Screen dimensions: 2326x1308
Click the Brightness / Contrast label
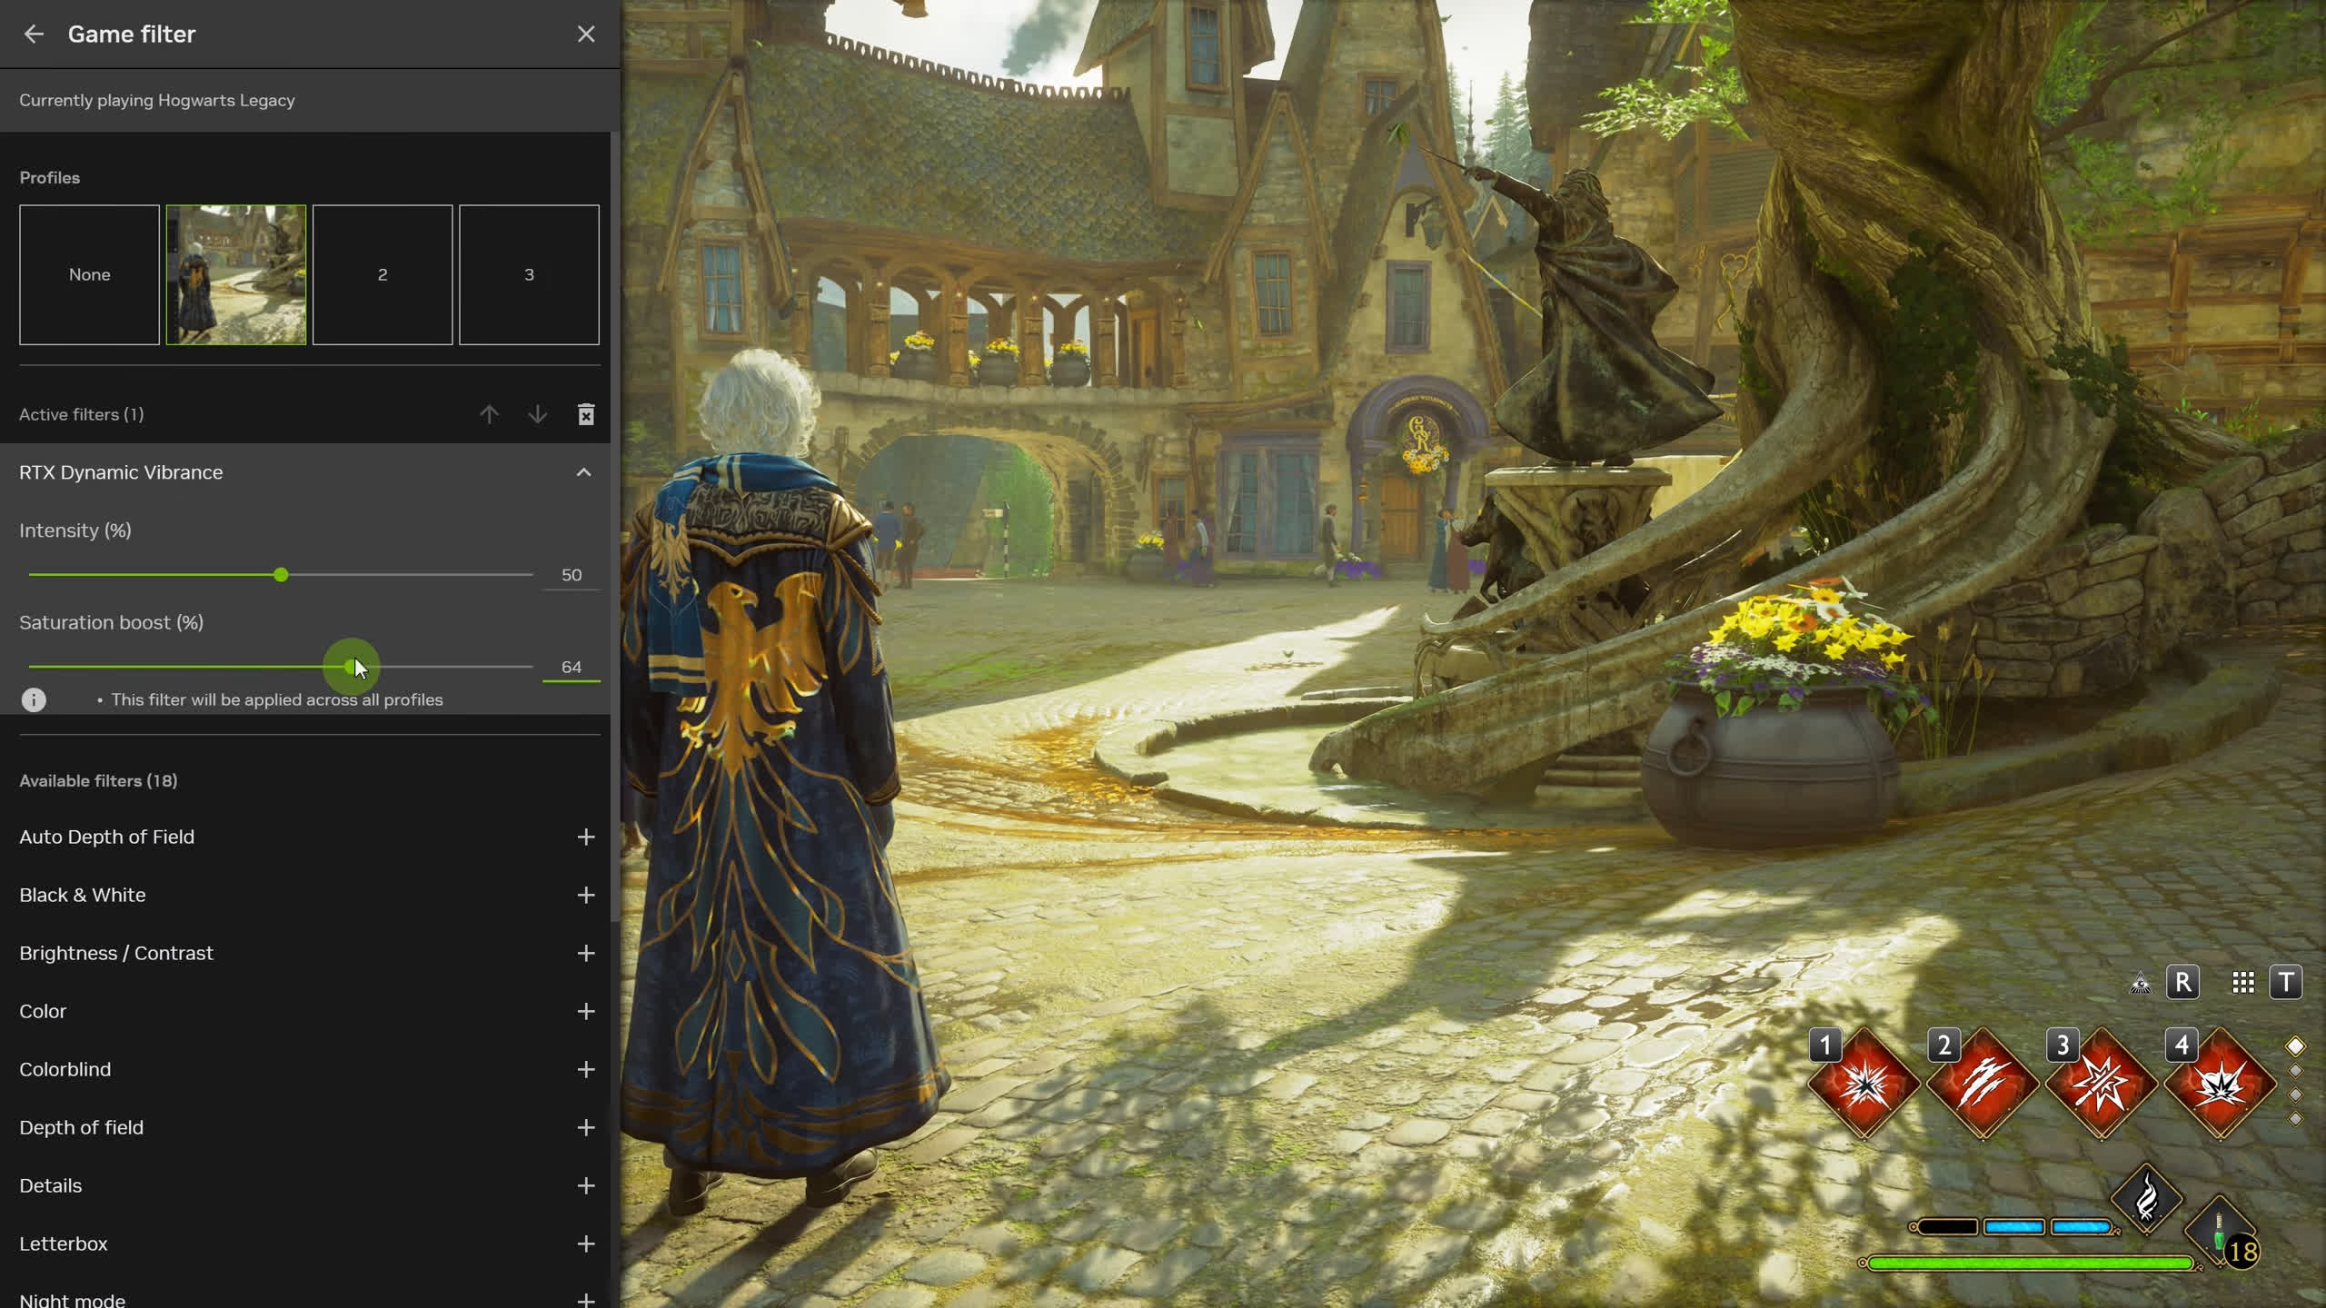[x=116, y=953]
